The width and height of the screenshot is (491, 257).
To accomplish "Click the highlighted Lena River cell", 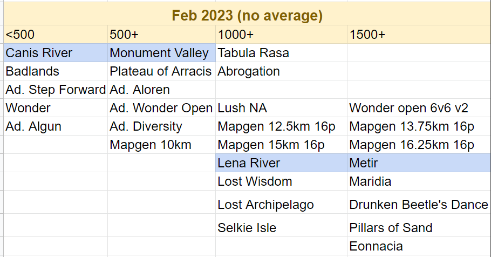I will coord(281,163).
